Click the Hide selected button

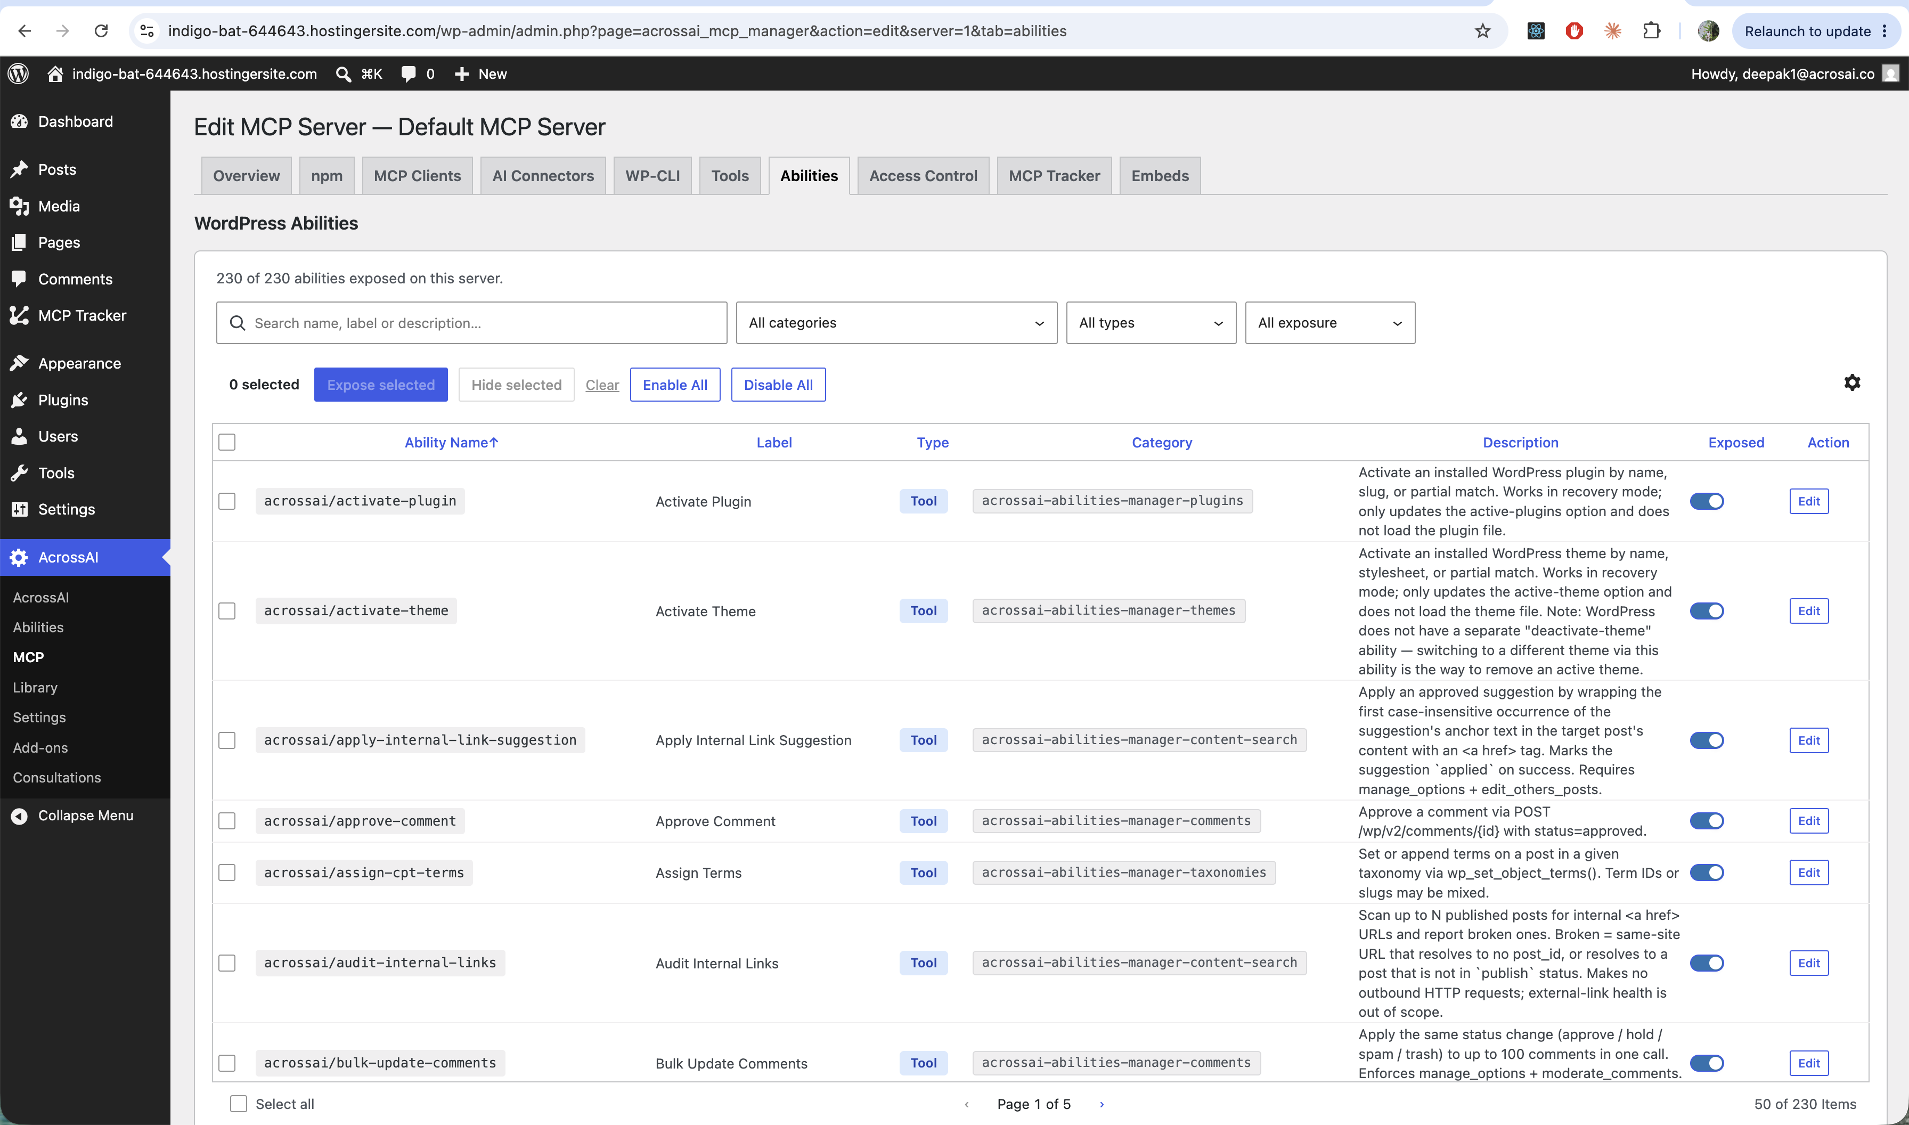click(x=516, y=385)
